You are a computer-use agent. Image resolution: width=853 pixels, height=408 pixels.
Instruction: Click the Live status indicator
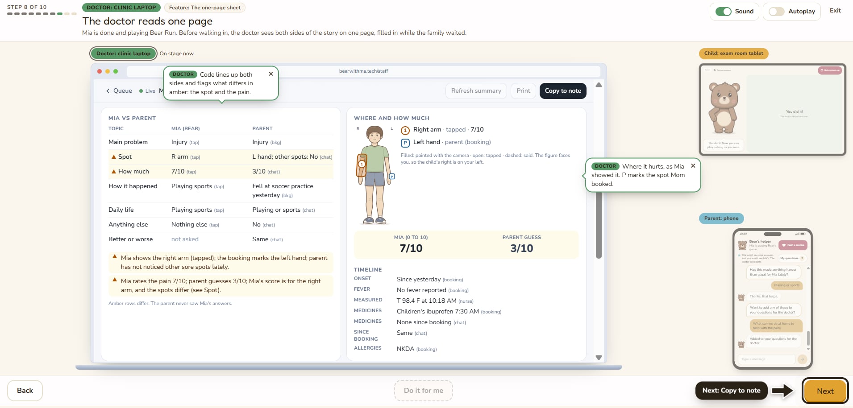pos(147,91)
